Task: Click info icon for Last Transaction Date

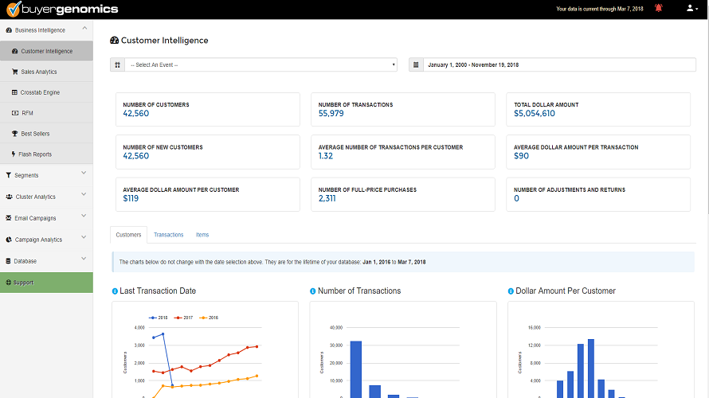Action: pos(115,291)
